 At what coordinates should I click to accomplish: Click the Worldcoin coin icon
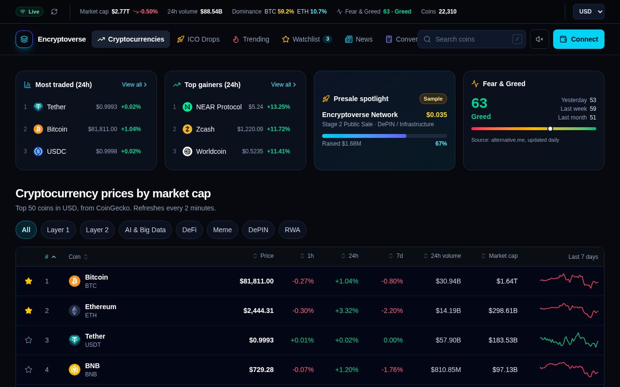[187, 151]
